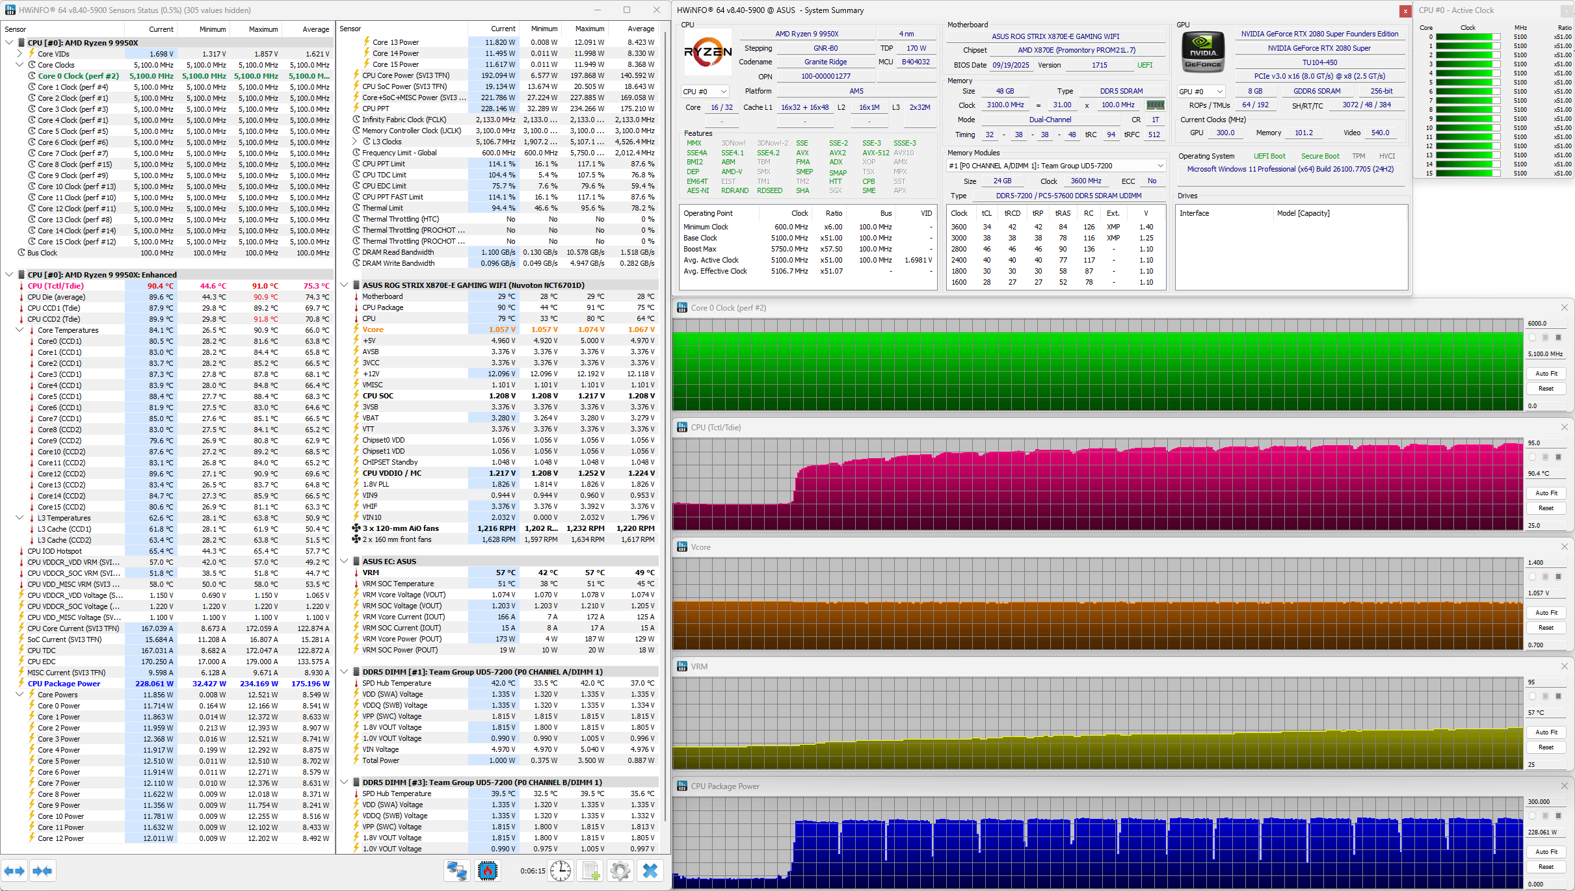Viewport: 1575px width, 891px height.
Task: Collapse the Core Temperatures tree group
Action: tap(20, 330)
